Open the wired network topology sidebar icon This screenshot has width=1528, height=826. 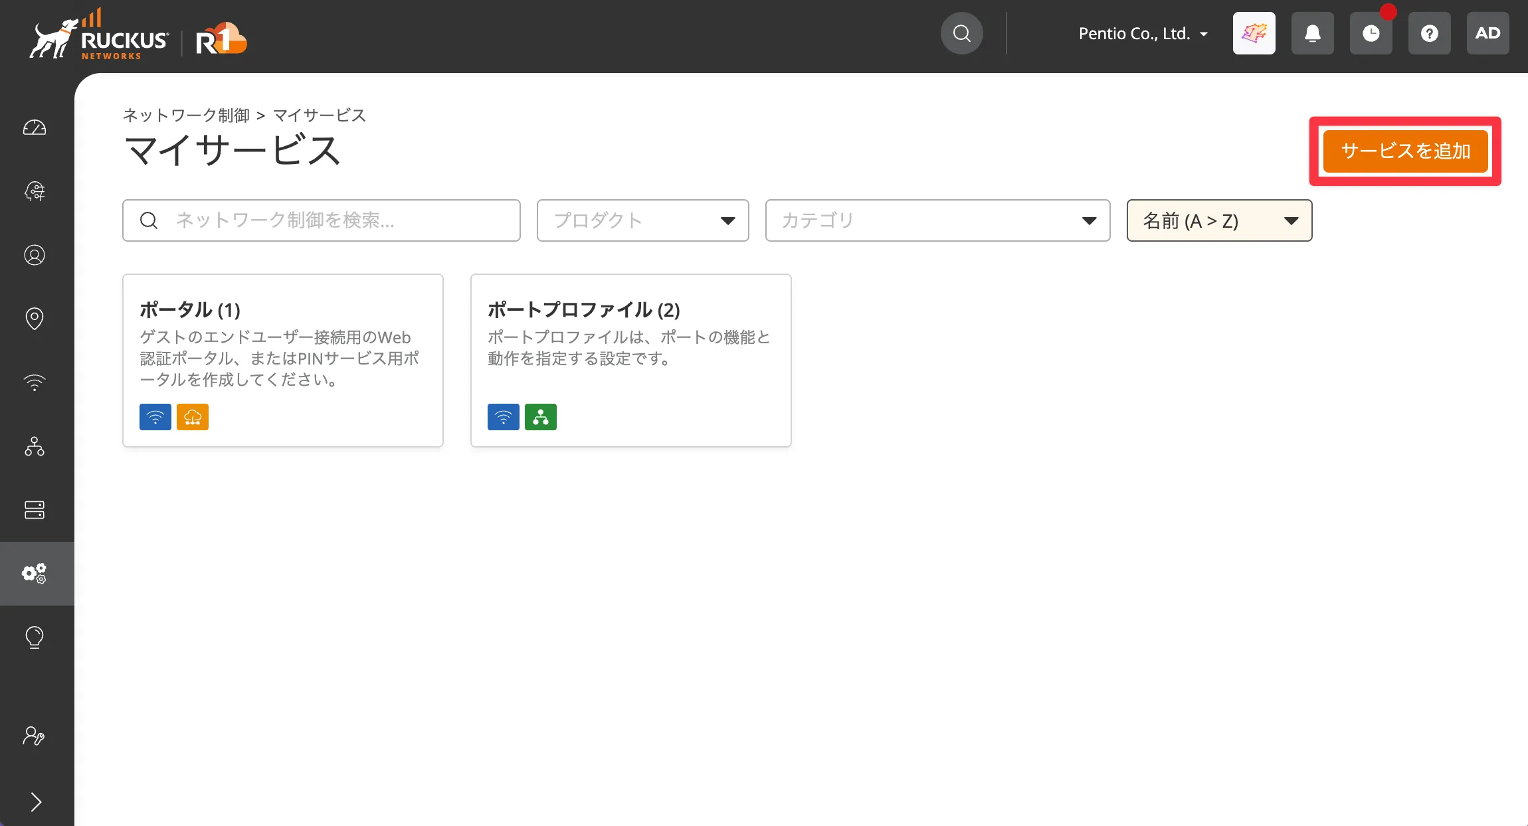(x=35, y=446)
